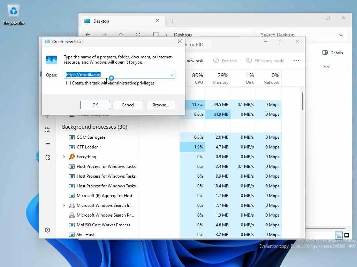357x267 pixels.
Task: Open Services puzzle icon in Task Manager sidebar
Action: click(x=47, y=157)
